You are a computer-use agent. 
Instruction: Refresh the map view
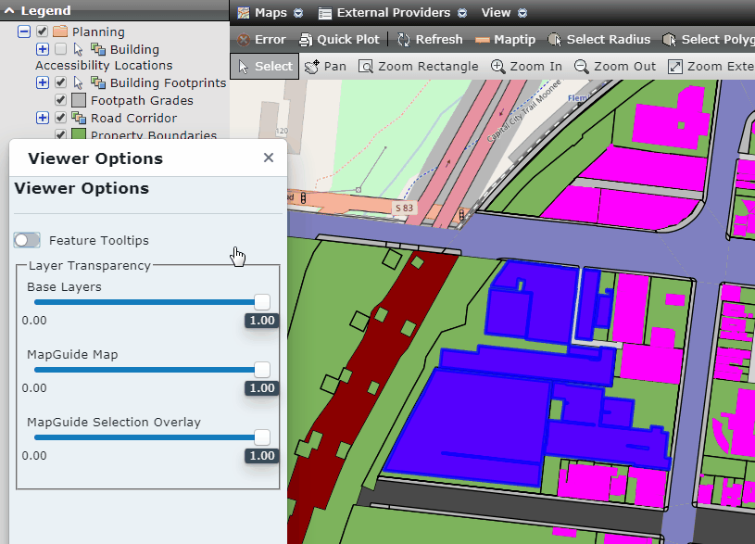click(430, 39)
